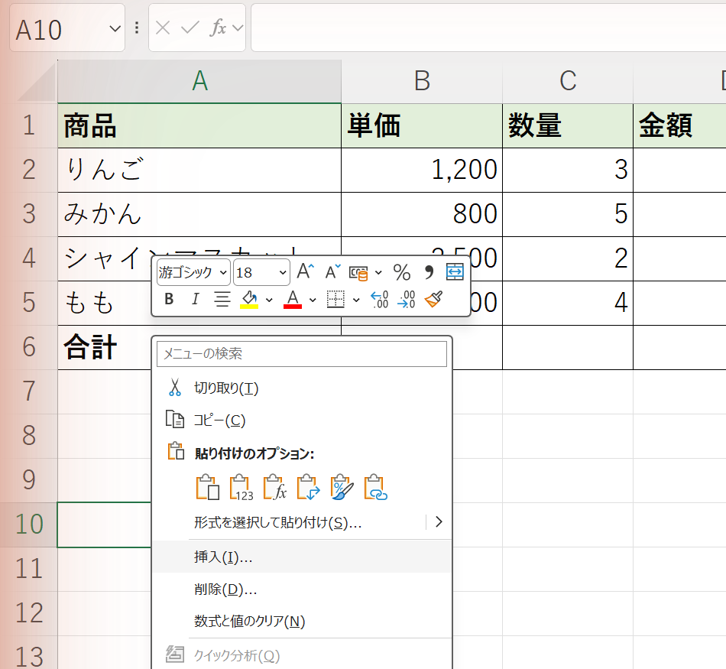Select the format painter brush
Viewport: 726px width, 669px height.
coord(434,299)
